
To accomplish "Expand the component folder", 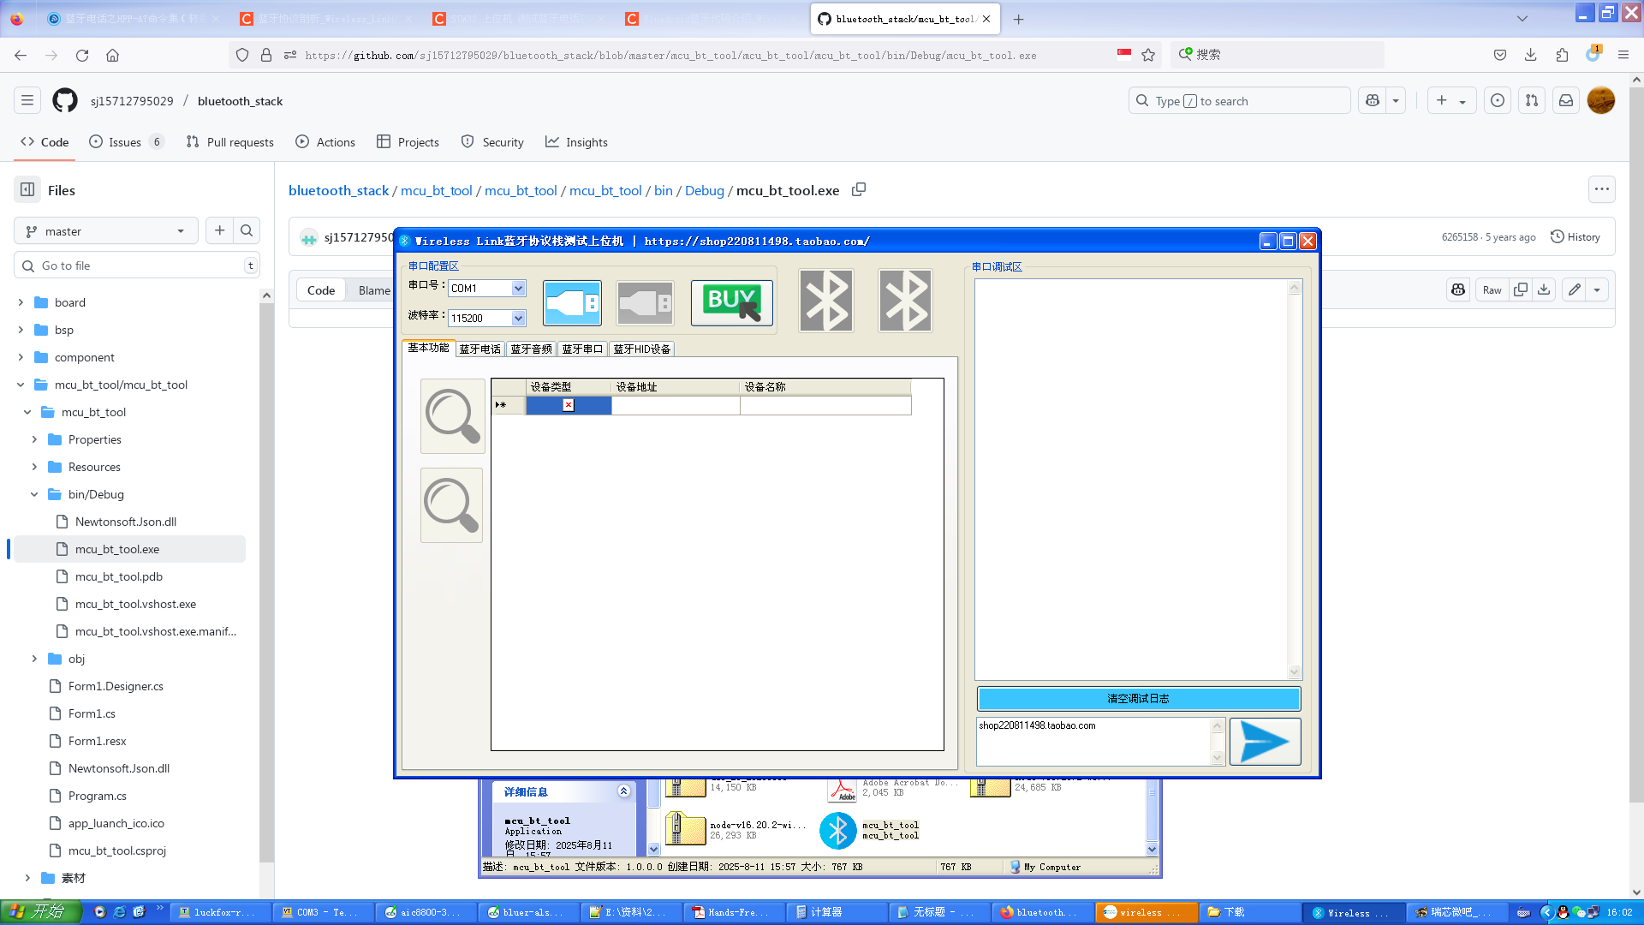I will (x=21, y=357).
